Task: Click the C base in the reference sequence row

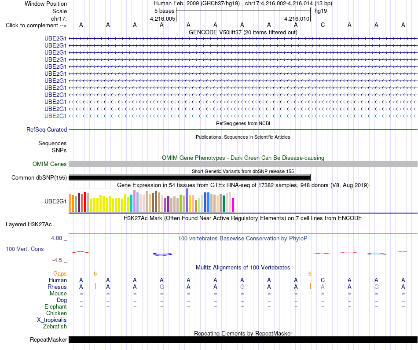Action: click(x=323, y=25)
